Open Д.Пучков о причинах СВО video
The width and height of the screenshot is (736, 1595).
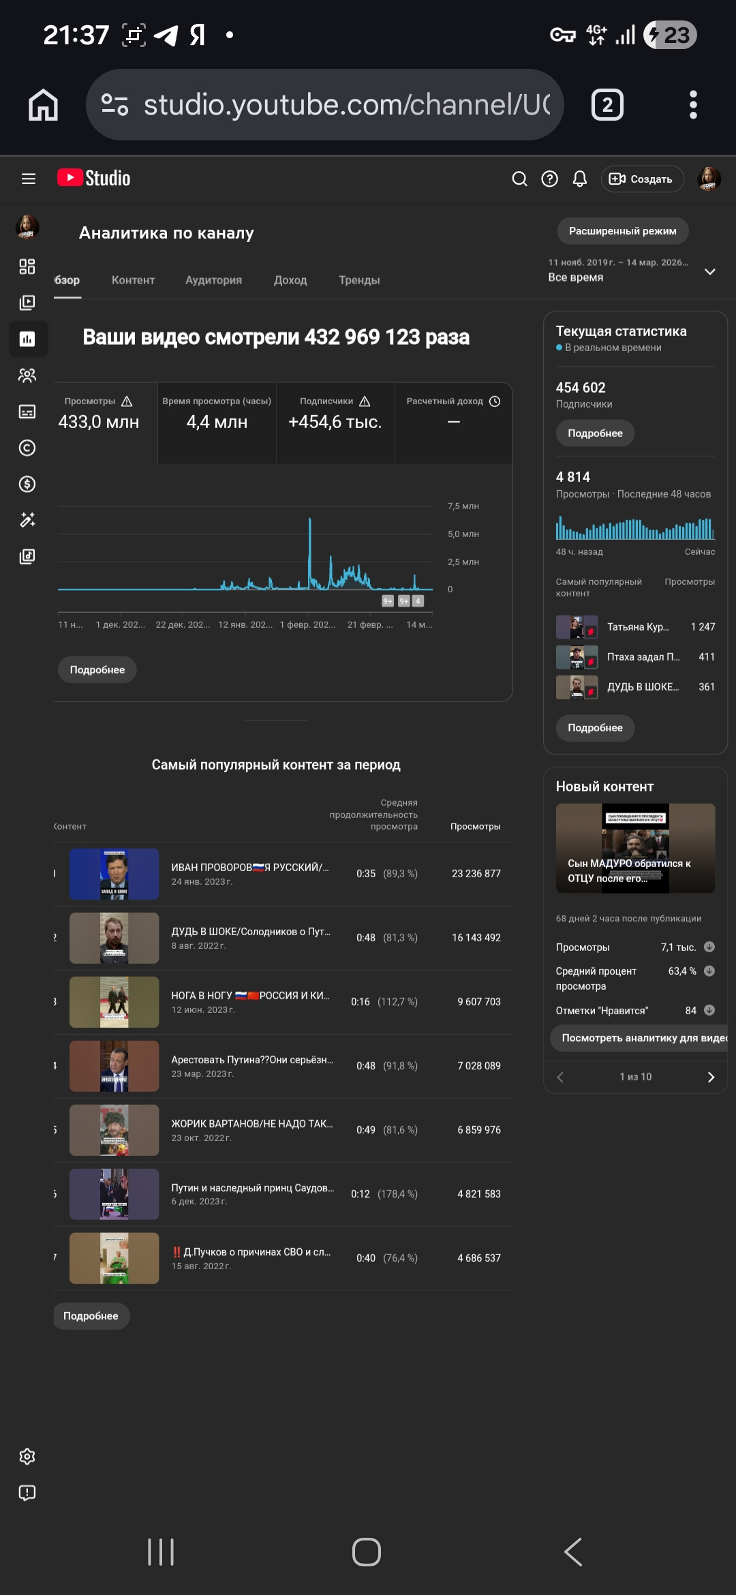tap(283, 1258)
